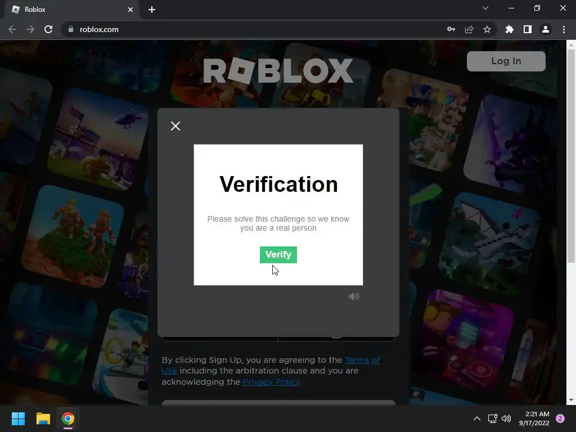Open network settings in system tray

coord(492,418)
